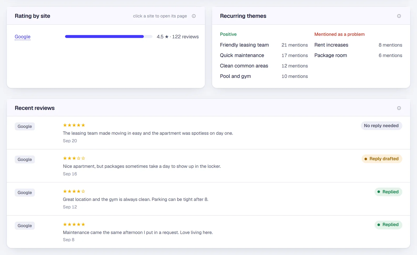Click the '17 mentions' count
417x255 pixels.
(x=295, y=56)
